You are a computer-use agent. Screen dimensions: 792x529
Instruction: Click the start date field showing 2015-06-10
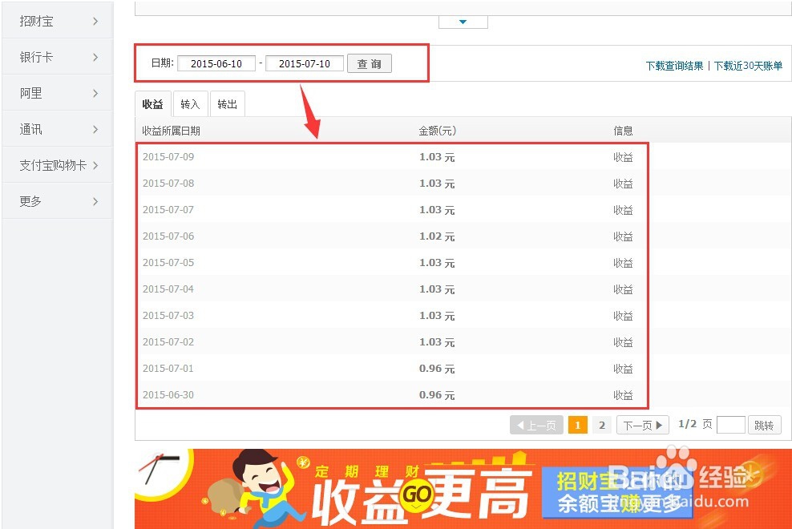pyautogui.click(x=216, y=63)
